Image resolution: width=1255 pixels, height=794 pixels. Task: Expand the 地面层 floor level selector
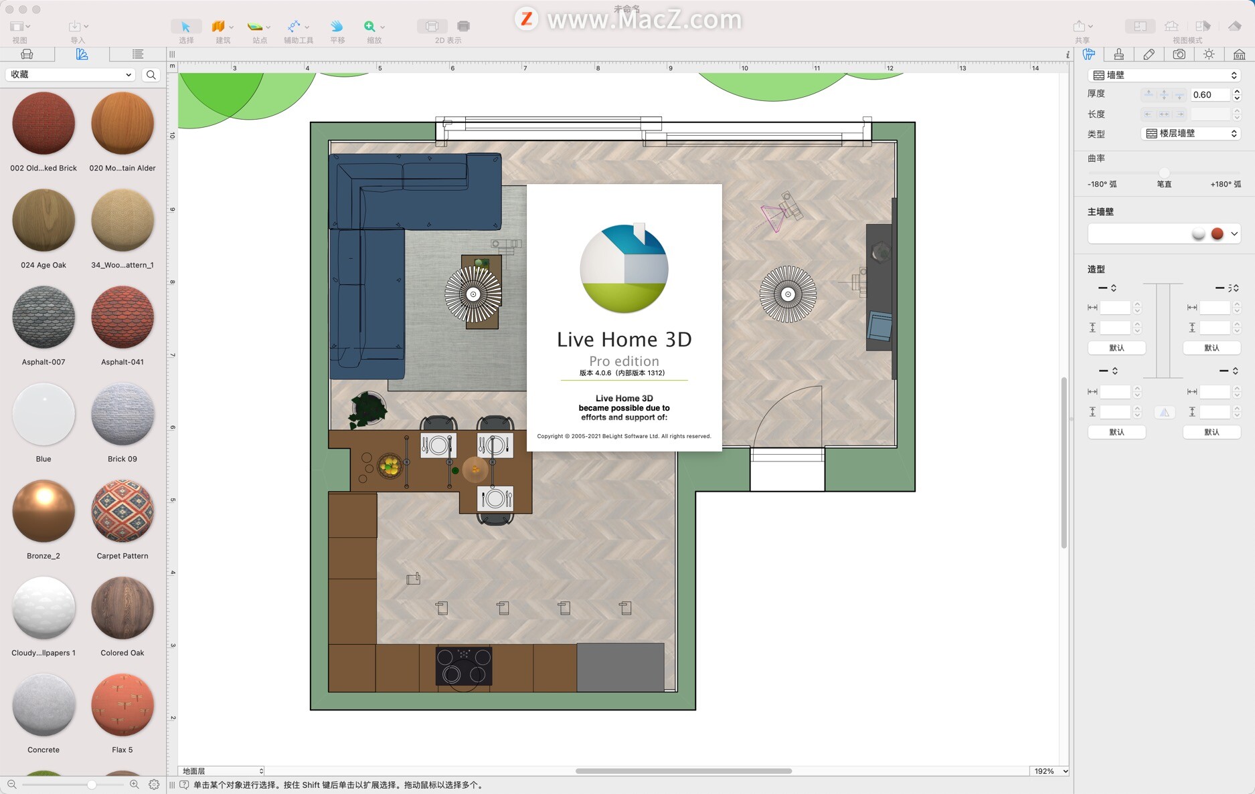coord(222,771)
